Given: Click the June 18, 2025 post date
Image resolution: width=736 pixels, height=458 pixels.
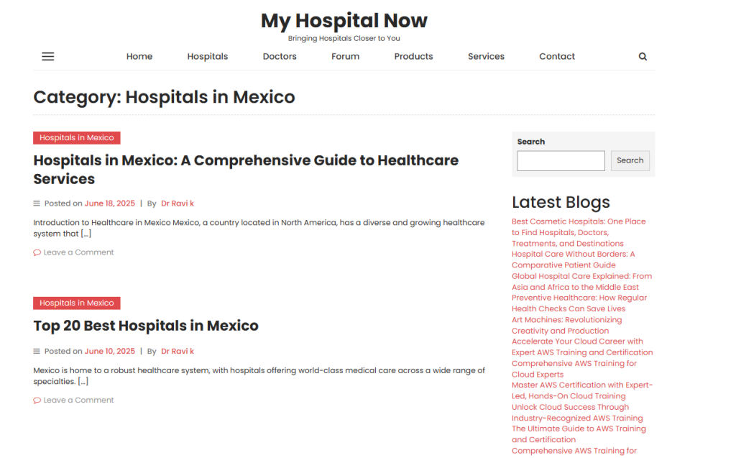Looking at the screenshot, I should pyautogui.click(x=109, y=203).
